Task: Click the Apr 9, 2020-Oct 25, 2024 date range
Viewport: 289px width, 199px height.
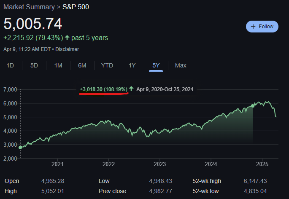Action: tap(165, 89)
